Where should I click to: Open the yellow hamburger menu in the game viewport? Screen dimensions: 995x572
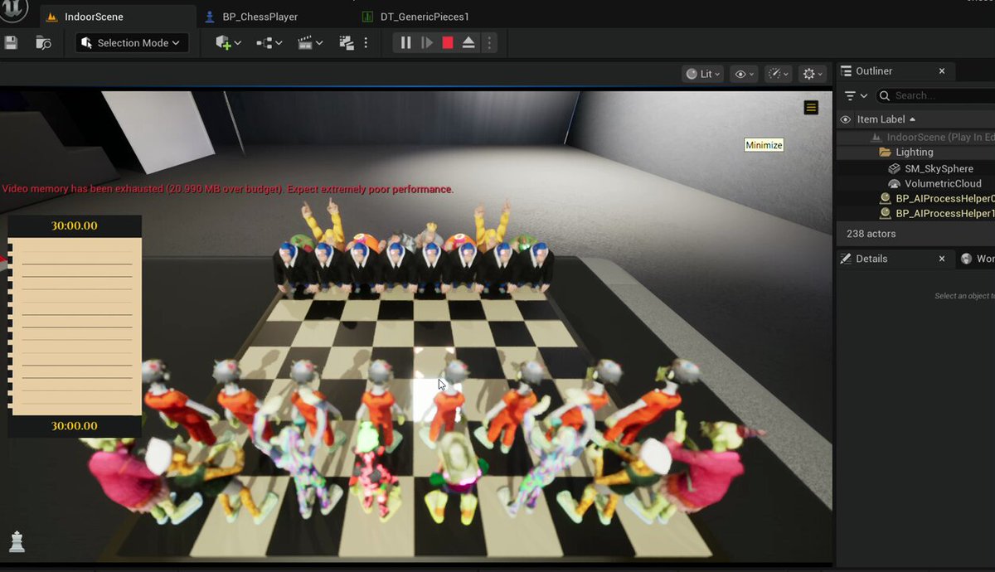pyautogui.click(x=811, y=108)
